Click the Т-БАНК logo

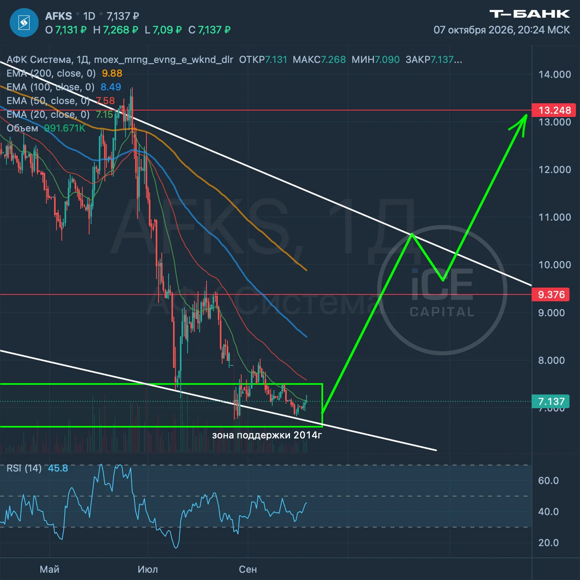[530, 14]
